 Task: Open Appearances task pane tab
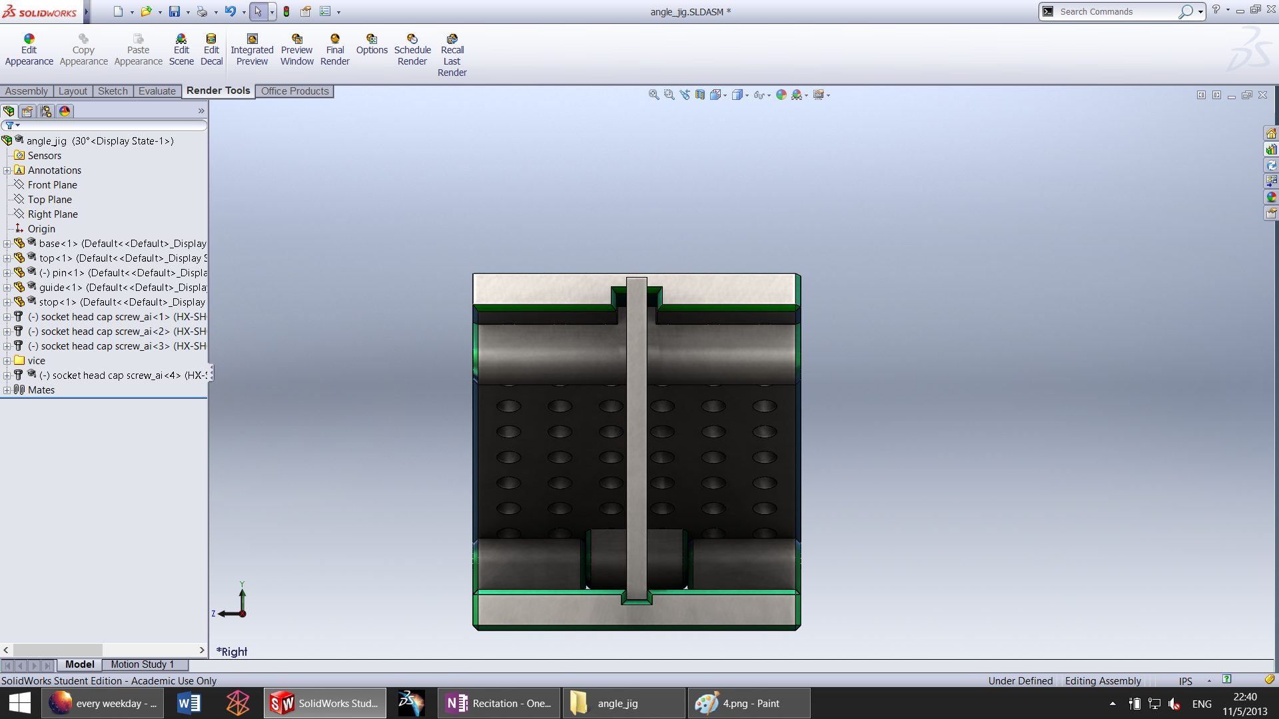click(x=1271, y=198)
